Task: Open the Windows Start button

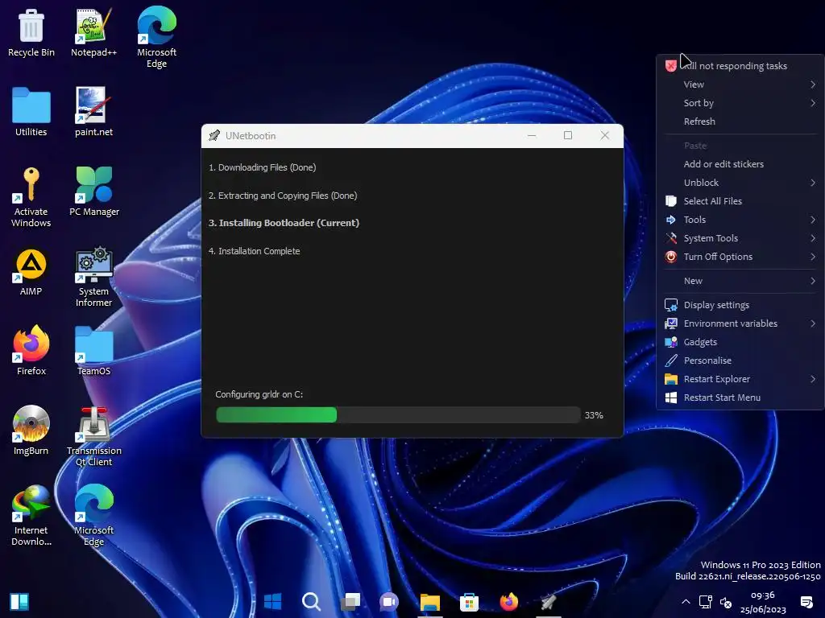Action: click(272, 601)
